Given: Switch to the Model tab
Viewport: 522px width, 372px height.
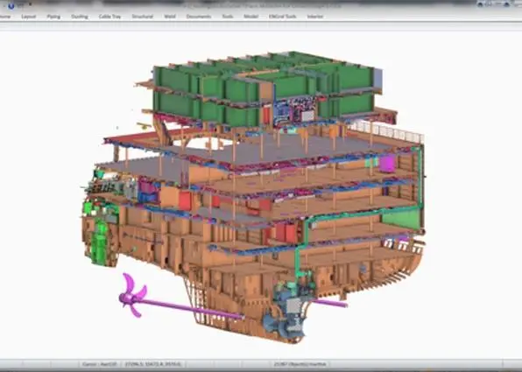Looking at the screenshot, I should point(251,17).
